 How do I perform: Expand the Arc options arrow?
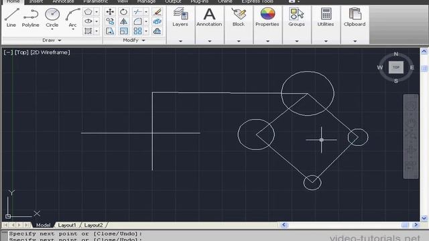coord(73,29)
